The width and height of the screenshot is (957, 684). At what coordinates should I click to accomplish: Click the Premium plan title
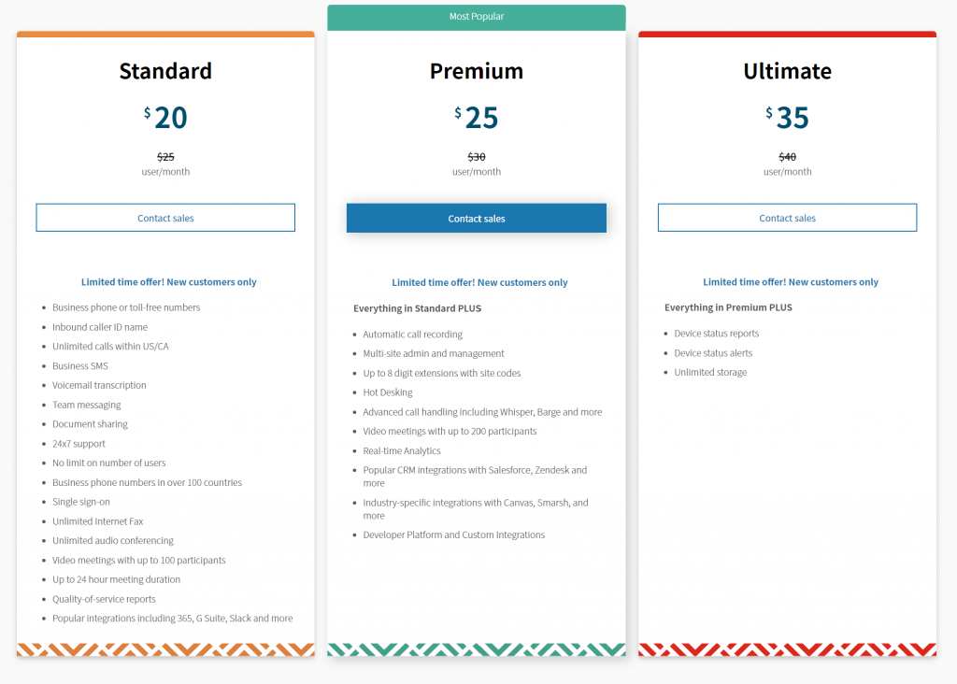[476, 70]
